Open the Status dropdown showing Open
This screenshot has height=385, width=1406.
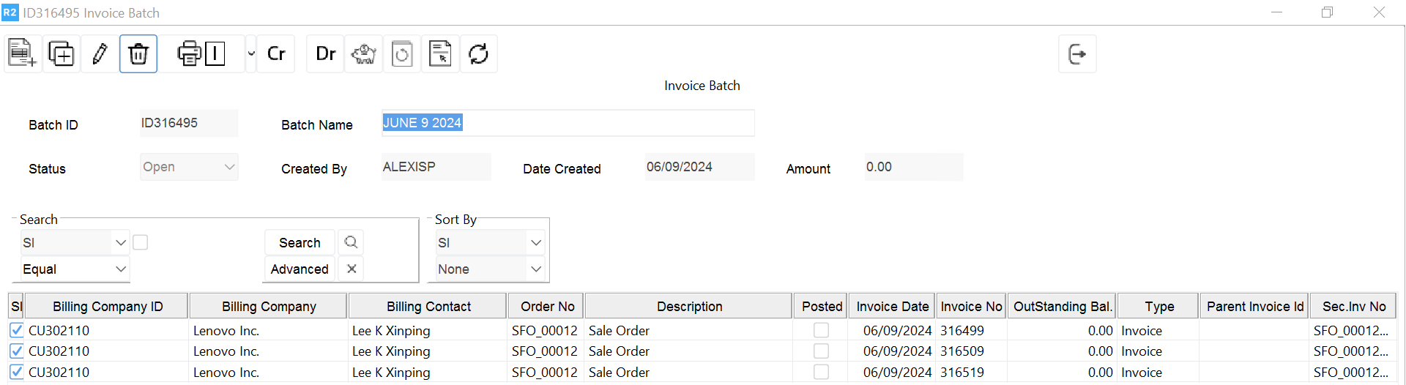click(189, 167)
